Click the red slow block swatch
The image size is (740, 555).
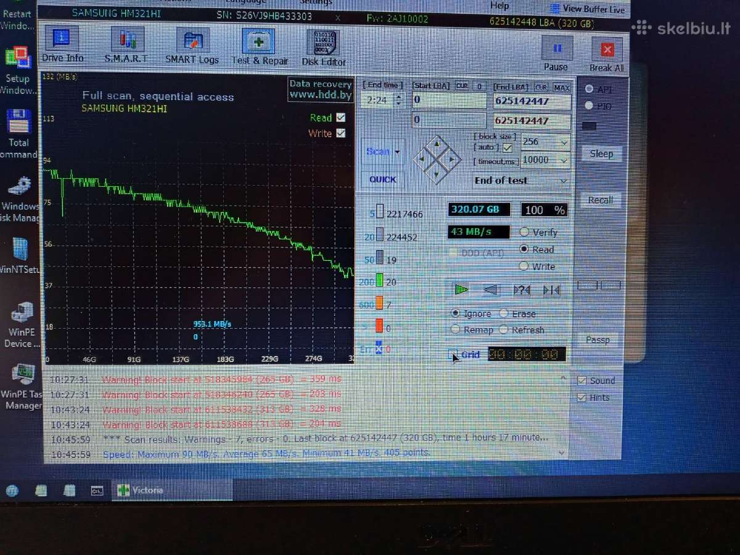(379, 326)
